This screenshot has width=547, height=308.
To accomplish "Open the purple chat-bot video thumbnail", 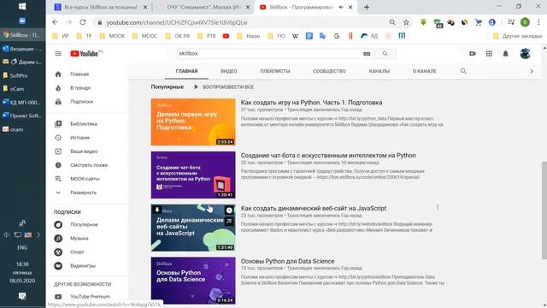I will pos(193,175).
